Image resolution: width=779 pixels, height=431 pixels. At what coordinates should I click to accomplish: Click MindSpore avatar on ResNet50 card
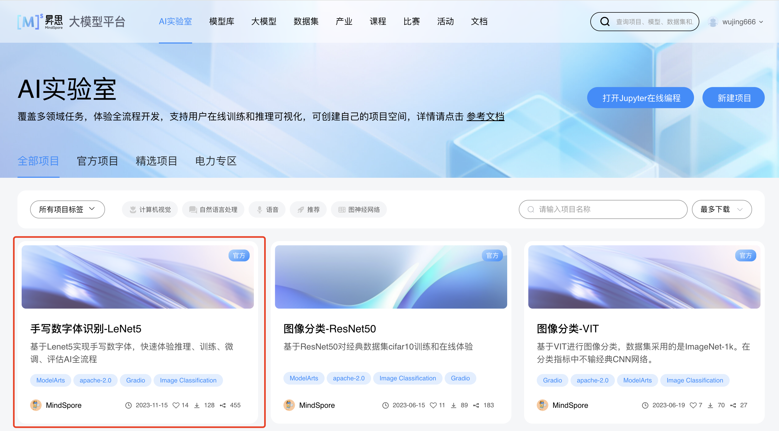(289, 405)
